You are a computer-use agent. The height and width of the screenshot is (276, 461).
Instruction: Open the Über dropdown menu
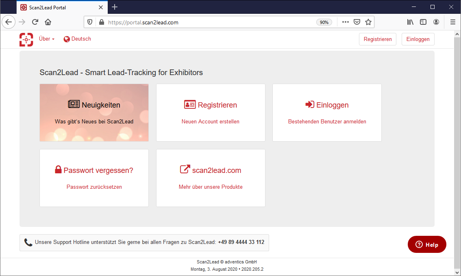47,39
